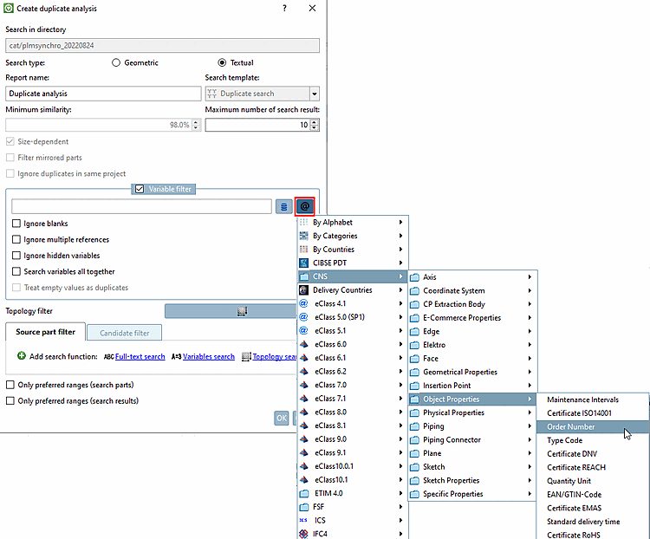650x539 pixels.
Task: Toggle the Variable filter checkbox
Action: 140,189
